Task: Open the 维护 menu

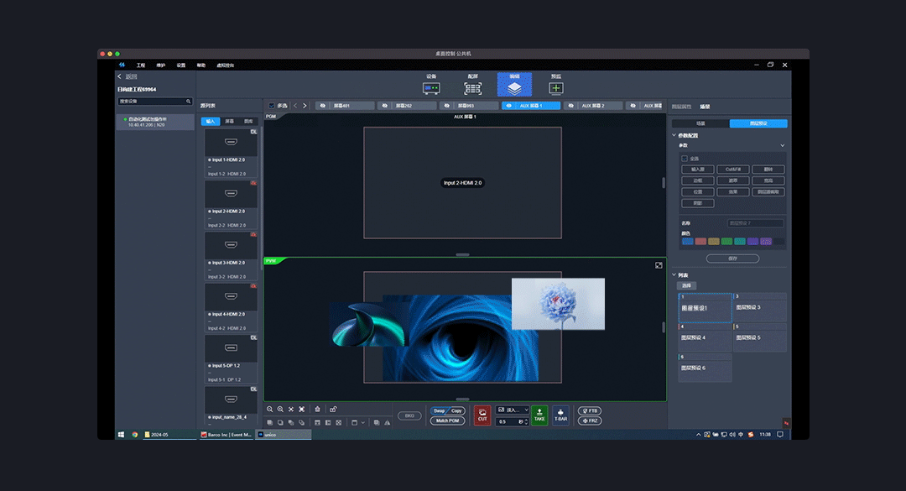Action: click(160, 65)
